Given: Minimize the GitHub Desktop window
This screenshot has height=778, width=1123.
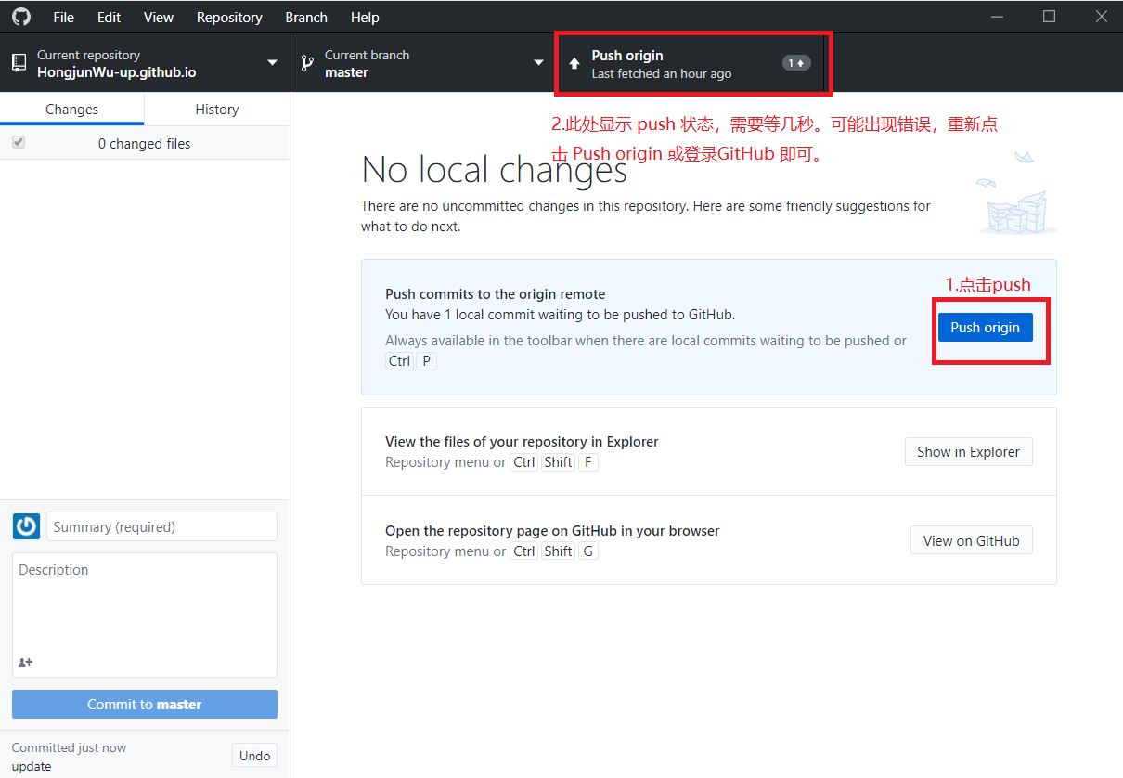Looking at the screenshot, I should [997, 17].
